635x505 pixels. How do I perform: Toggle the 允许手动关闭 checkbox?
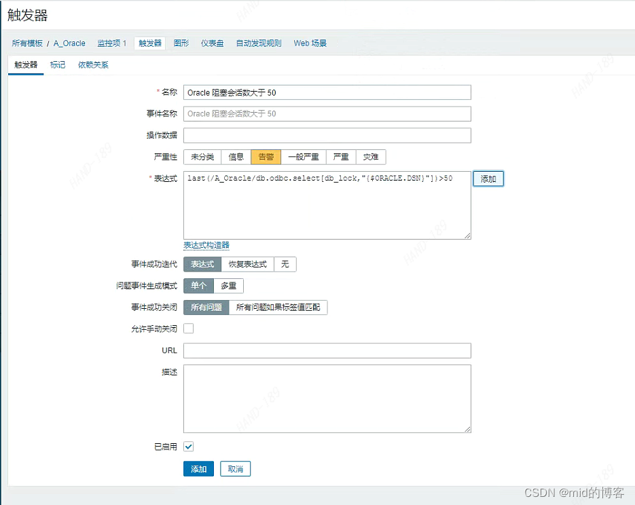pos(189,329)
